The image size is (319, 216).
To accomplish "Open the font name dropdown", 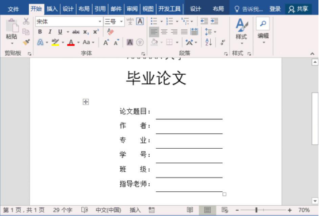I will (100, 21).
